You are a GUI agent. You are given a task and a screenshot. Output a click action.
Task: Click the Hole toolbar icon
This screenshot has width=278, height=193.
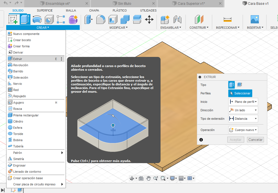49,19
